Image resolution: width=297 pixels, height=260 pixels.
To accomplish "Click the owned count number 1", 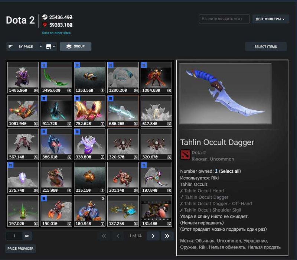I will click(216, 171).
